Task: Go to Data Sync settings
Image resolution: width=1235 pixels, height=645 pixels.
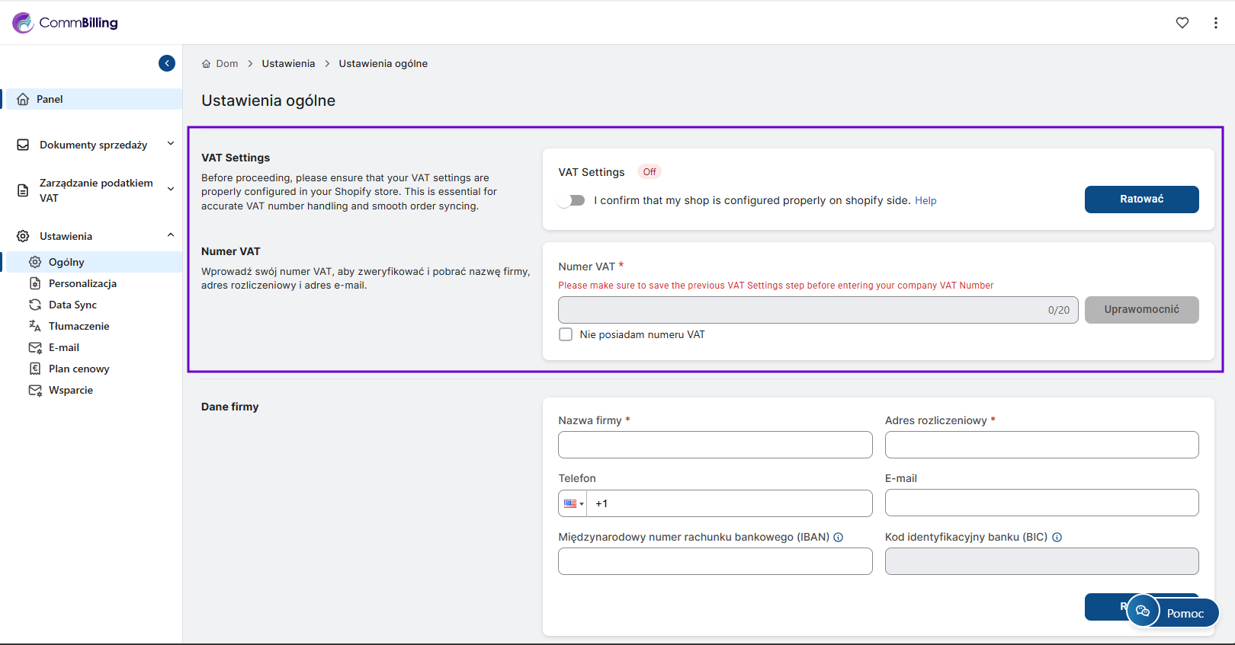Action: tap(72, 305)
